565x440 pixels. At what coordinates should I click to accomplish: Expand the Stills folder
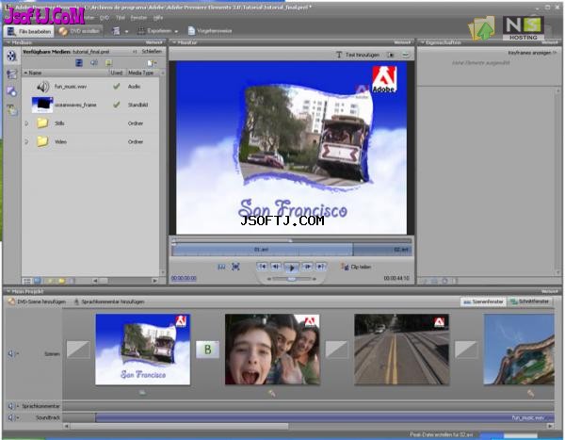[26, 123]
